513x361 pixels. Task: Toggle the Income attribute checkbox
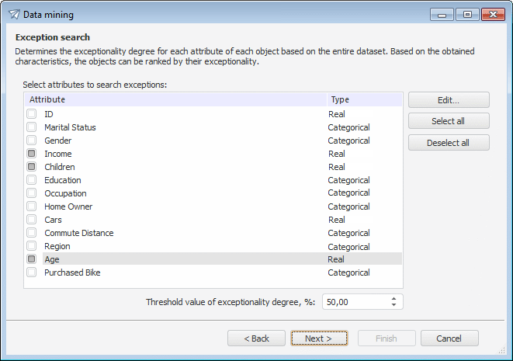click(x=32, y=154)
